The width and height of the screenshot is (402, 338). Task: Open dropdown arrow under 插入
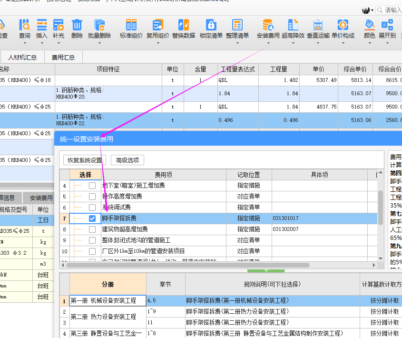(42, 43)
